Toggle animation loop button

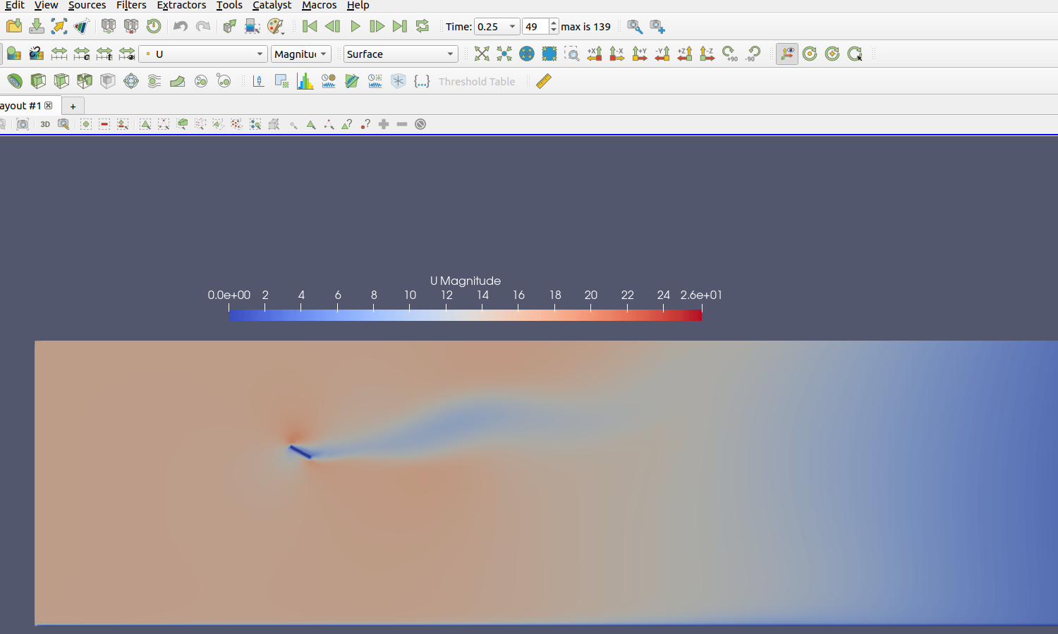pyautogui.click(x=422, y=27)
